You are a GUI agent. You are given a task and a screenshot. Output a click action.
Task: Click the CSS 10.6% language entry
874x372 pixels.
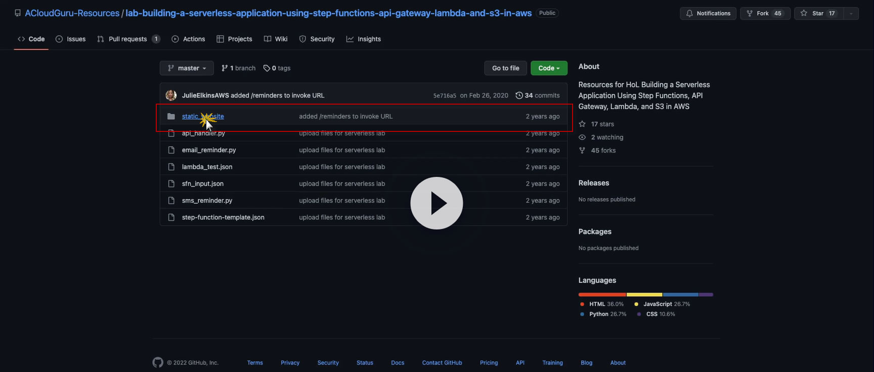[x=656, y=314]
